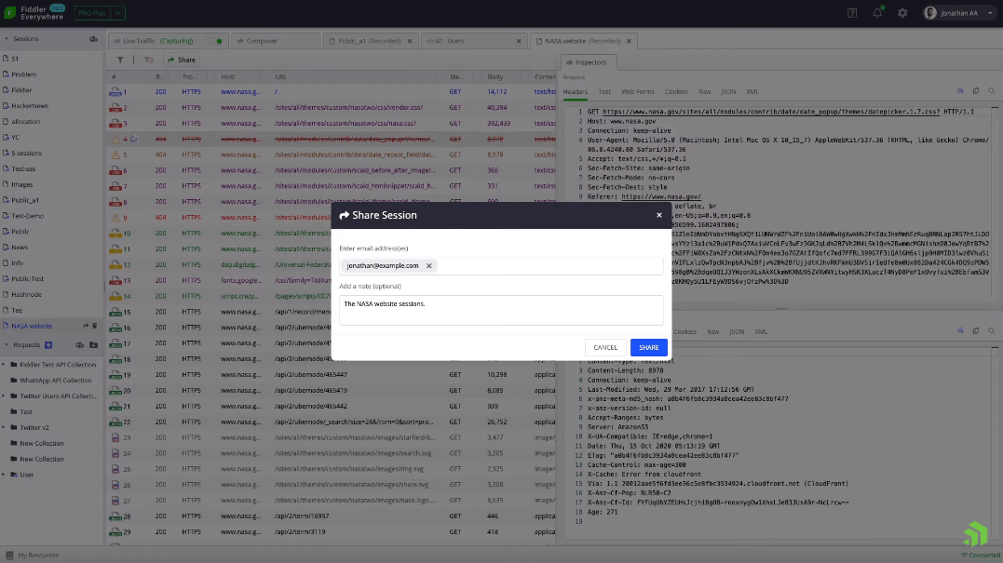Switch to request Cookies tab
This screenshot has width=1003, height=563.
(675, 92)
